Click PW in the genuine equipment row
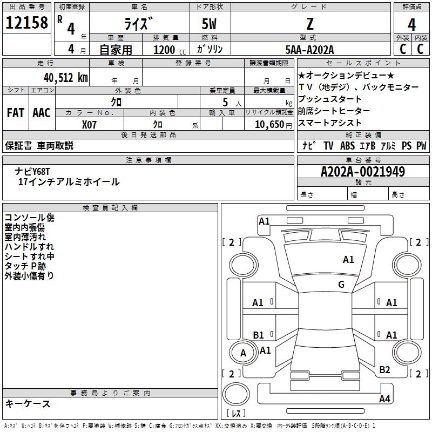 click(421, 145)
